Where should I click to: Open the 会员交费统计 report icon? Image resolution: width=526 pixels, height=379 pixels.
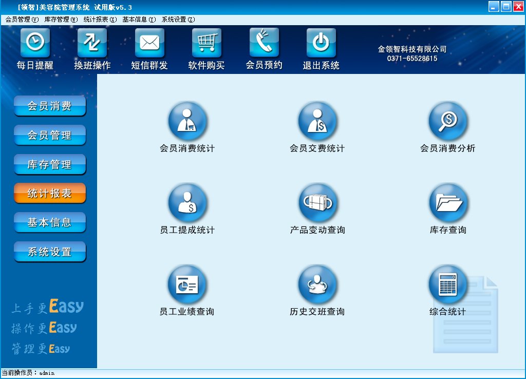[x=317, y=122]
